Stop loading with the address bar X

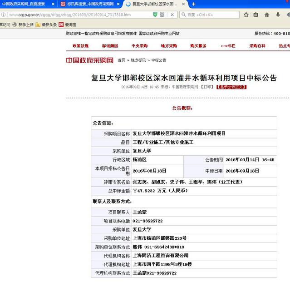[172, 15]
